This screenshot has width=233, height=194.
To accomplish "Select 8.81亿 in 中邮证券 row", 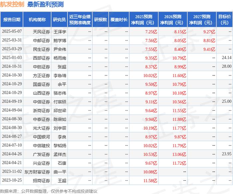I will (x=209, y=41).
